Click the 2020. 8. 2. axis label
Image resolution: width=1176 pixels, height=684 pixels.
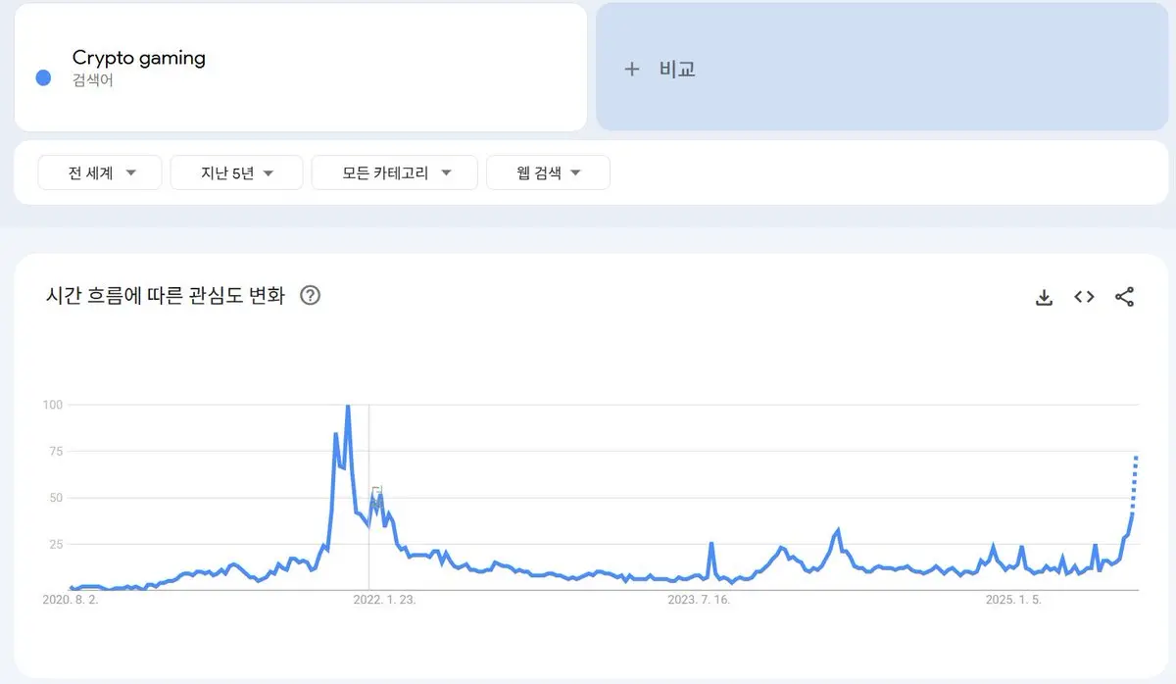pos(72,599)
